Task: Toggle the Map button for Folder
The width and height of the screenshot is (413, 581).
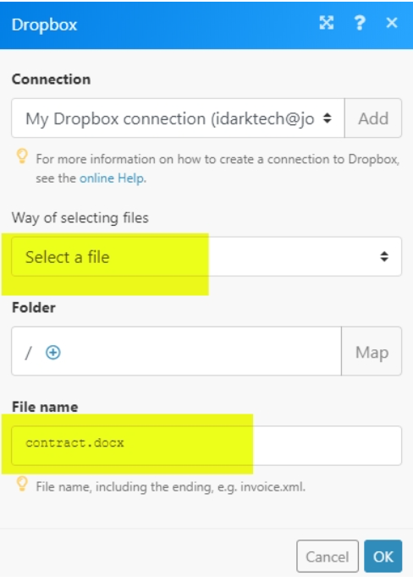Action: click(x=372, y=351)
